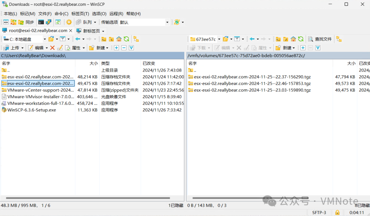Select WinSCP-6.3.6-Setup.exe in local list
Viewport: 370px width, 216px height.
click(x=32, y=110)
